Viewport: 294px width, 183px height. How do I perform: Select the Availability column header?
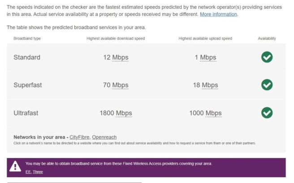click(267, 38)
